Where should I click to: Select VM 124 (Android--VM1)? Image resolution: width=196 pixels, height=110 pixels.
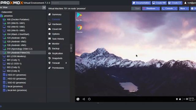[17, 38]
